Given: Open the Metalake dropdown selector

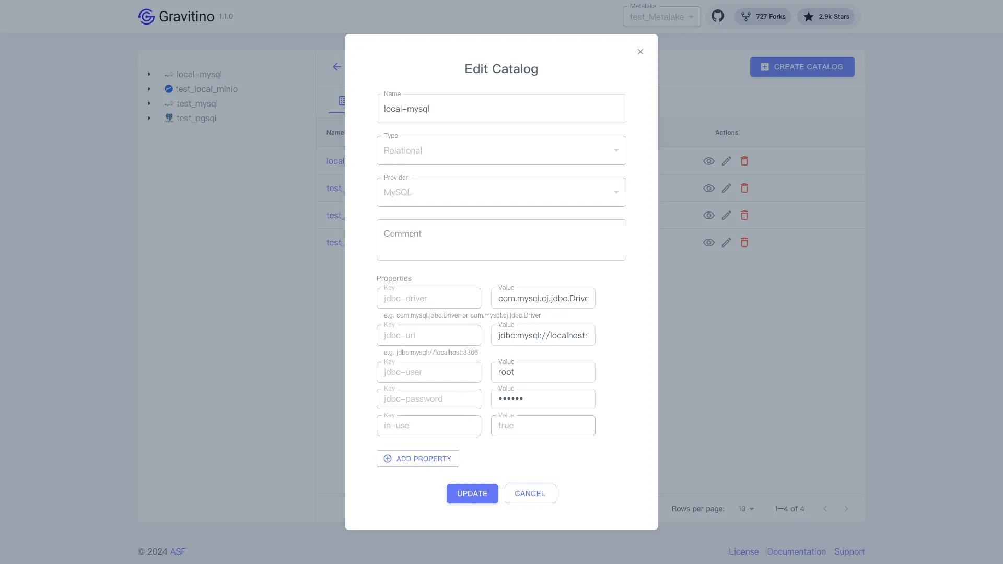Looking at the screenshot, I should tap(661, 17).
